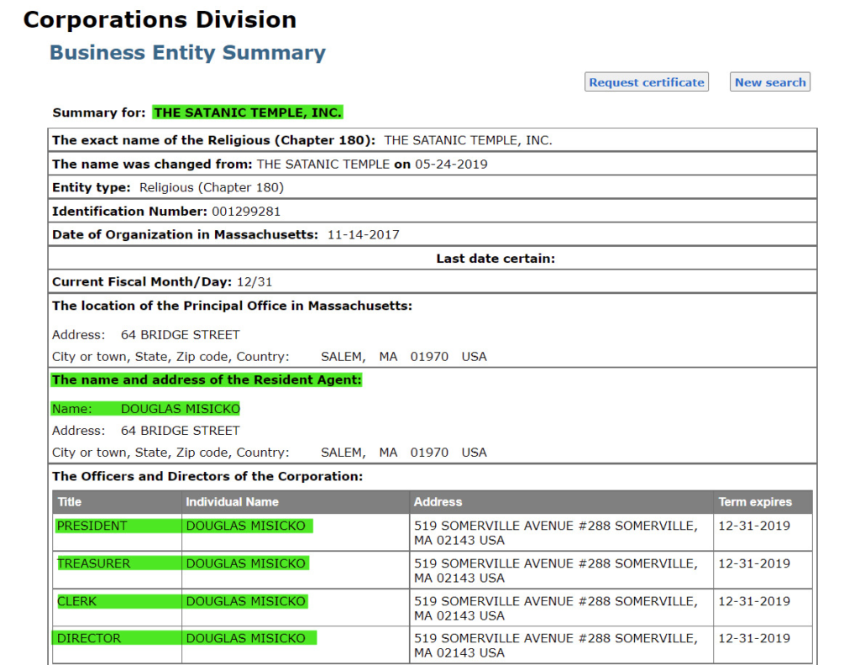
Task: Click the Somerville Avenue address for the President
Action: pos(558,531)
